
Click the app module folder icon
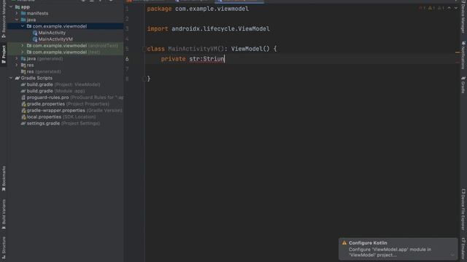18,7
